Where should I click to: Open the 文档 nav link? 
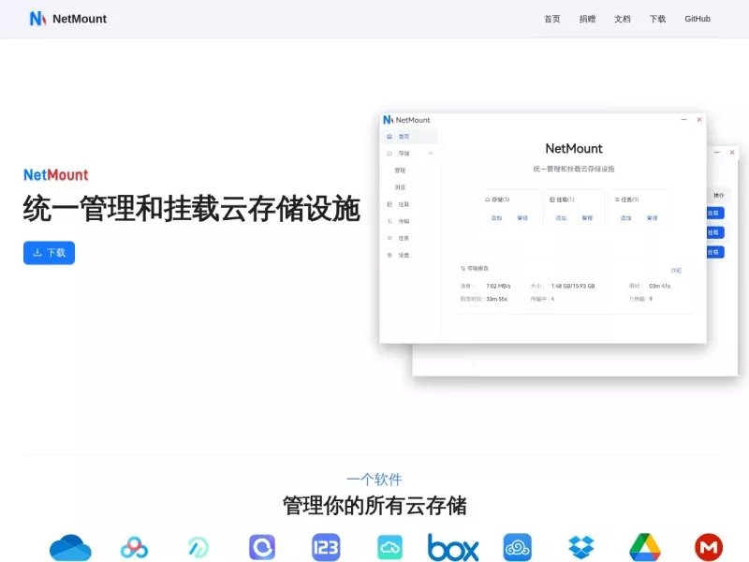622,19
